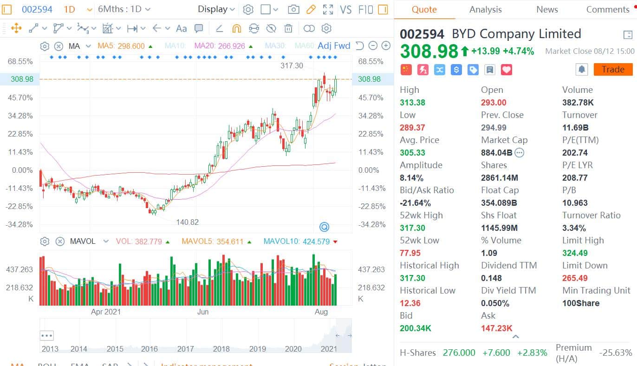Open the text annotation Aa tool
The width and height of the screenshot is (637, 366).
coord(181,29)
